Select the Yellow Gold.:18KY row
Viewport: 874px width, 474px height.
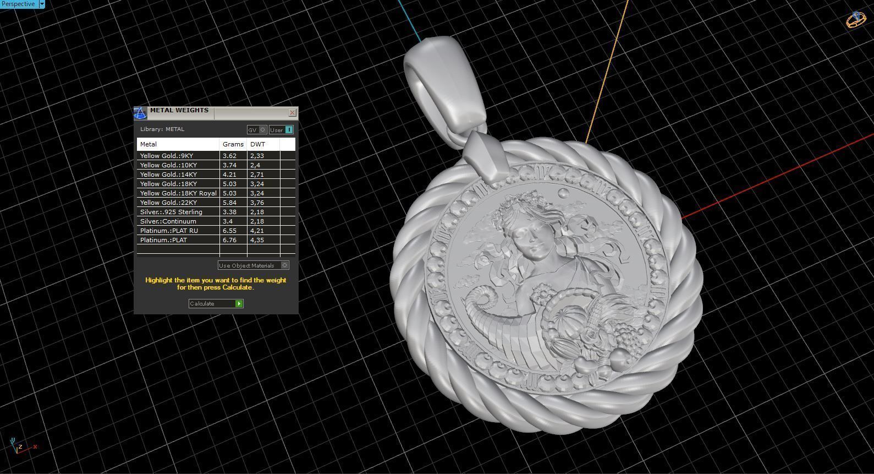click(216, 184)
